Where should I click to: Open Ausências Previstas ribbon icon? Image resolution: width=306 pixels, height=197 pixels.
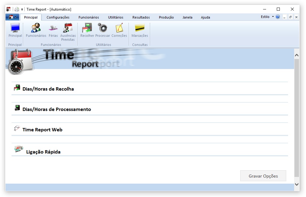(68, 32)
